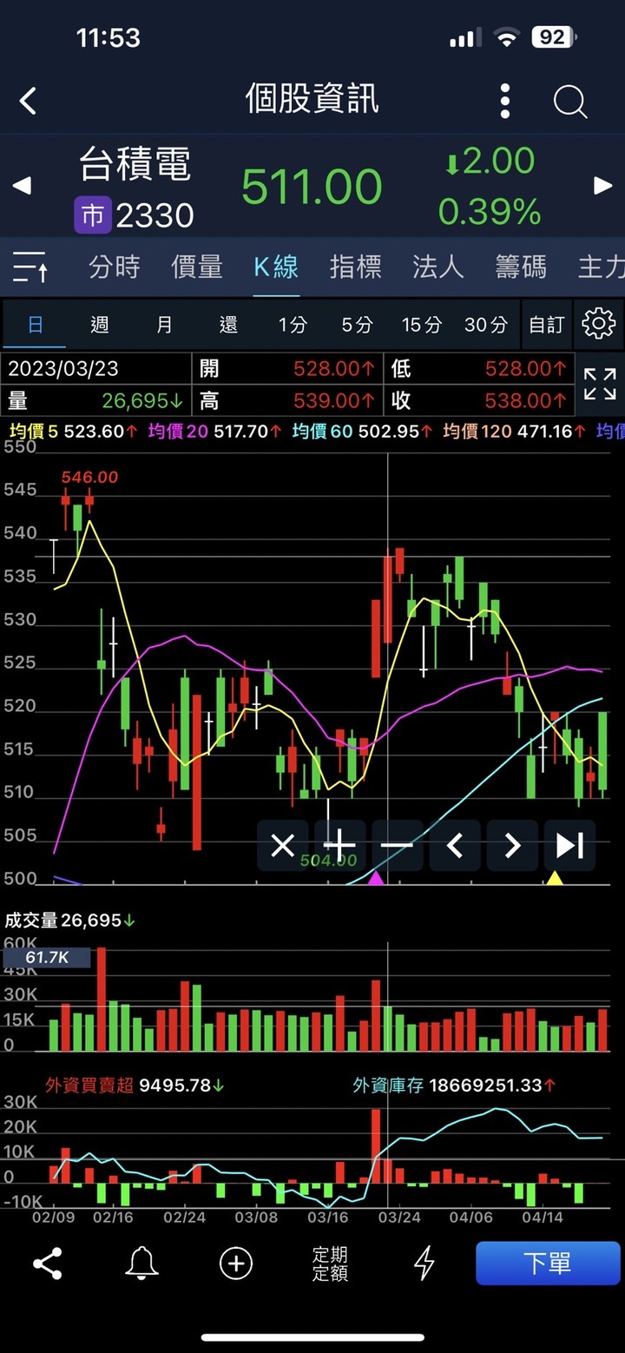Screen dimensions: 625x1353
Task: Switch to 分時 tab
Action: pos(114,267)
